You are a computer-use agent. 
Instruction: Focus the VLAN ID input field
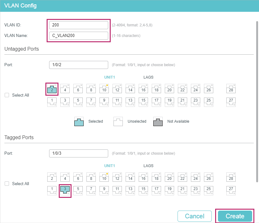pyautogui.click(x=79, y=25)
